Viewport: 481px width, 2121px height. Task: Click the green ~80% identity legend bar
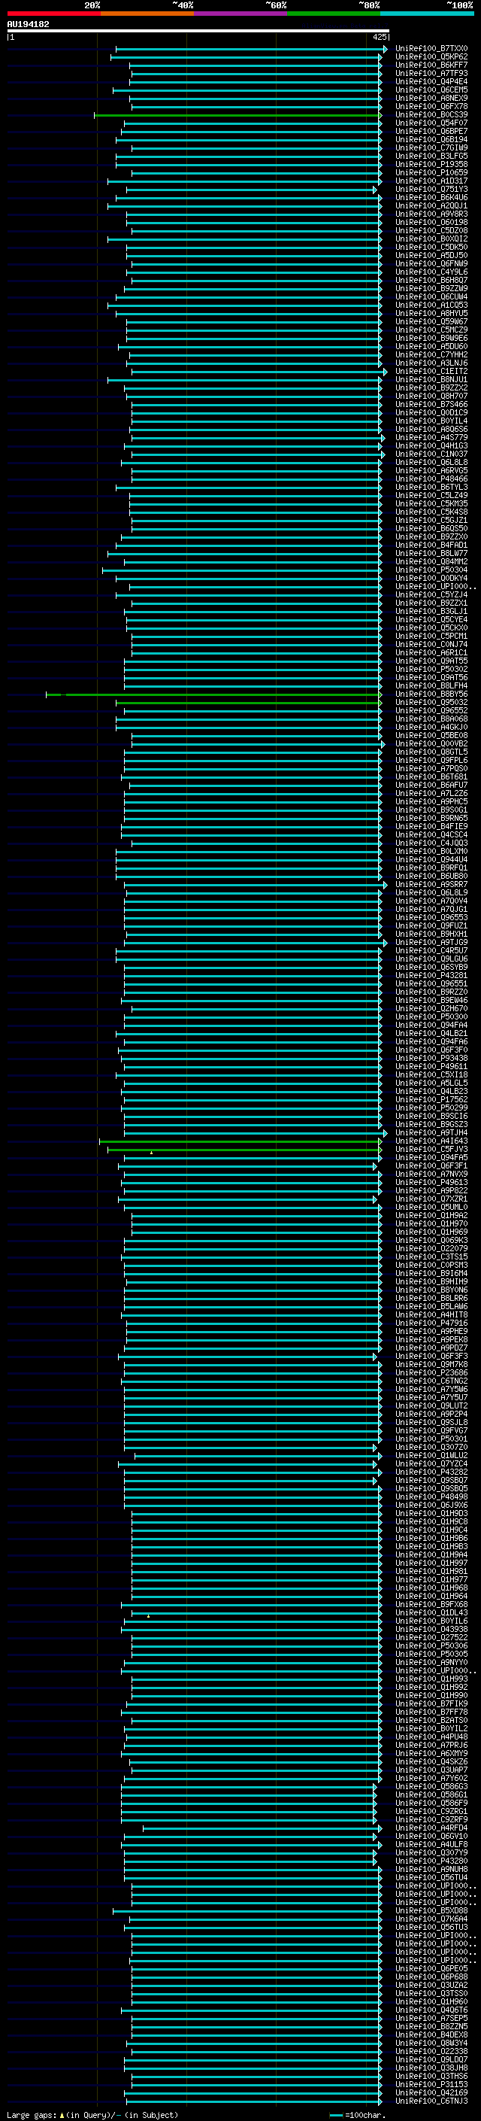tap(334, 14)
